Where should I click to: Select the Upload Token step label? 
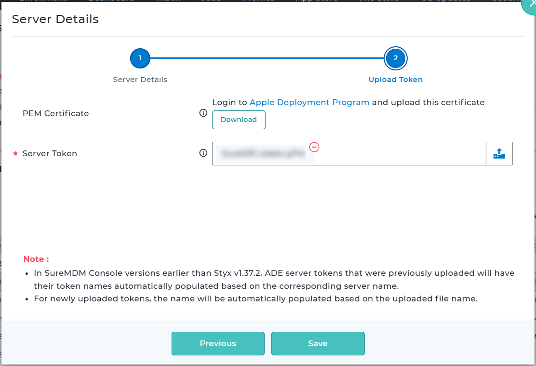pos(396,80)
